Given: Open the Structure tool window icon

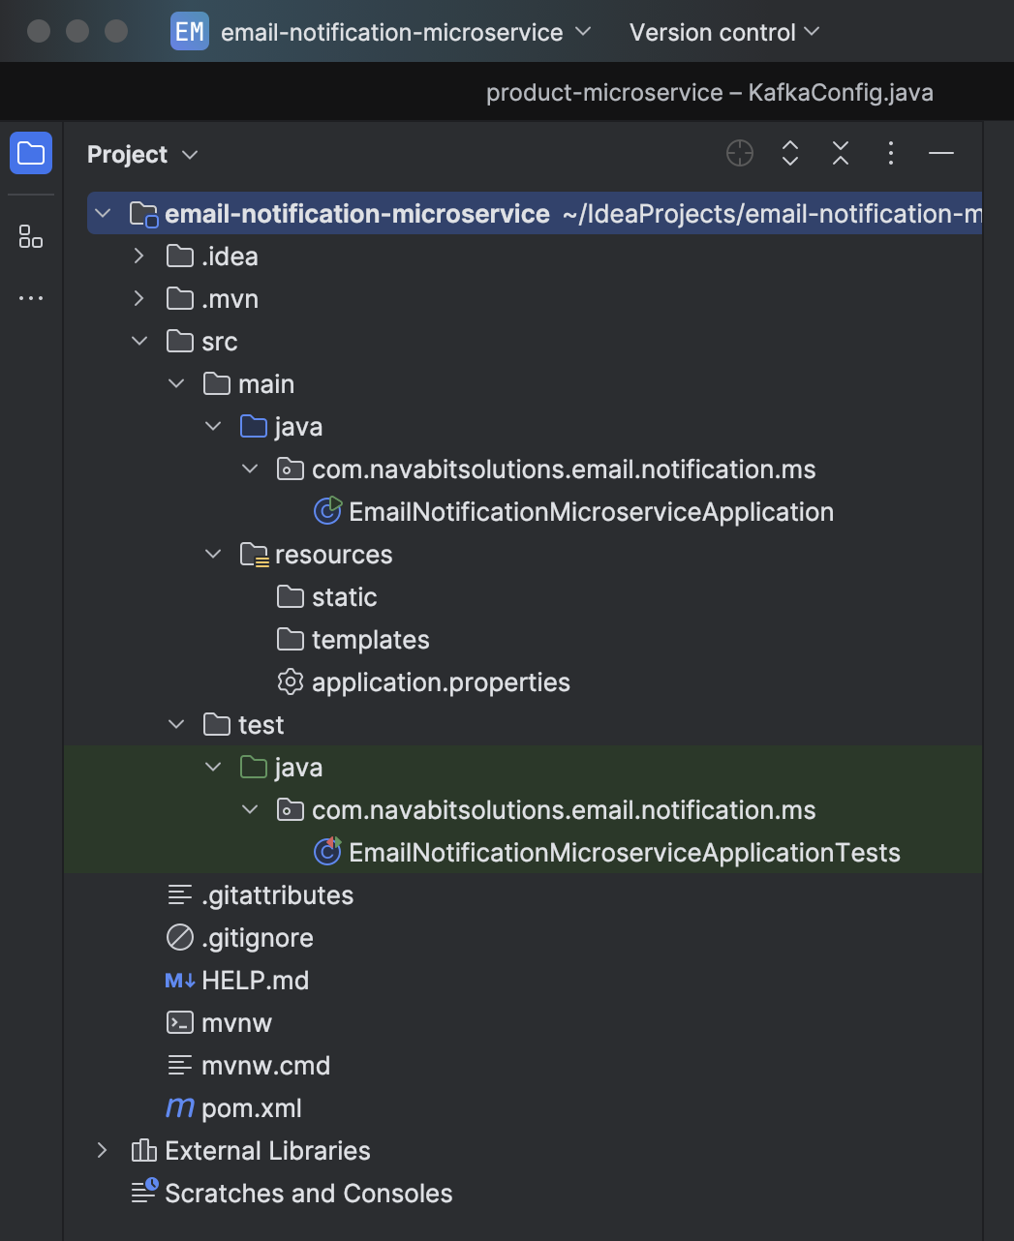Looking at the screenshot, I should pos(31,236).
